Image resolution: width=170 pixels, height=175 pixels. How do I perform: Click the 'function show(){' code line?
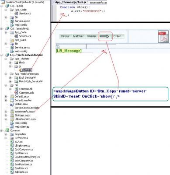click(75, 7)
